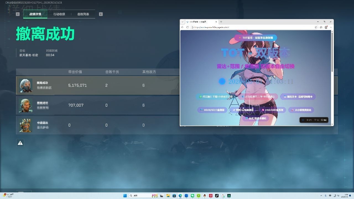
Task: Click the 10d clock indicator
Action: tap(324, 120)
